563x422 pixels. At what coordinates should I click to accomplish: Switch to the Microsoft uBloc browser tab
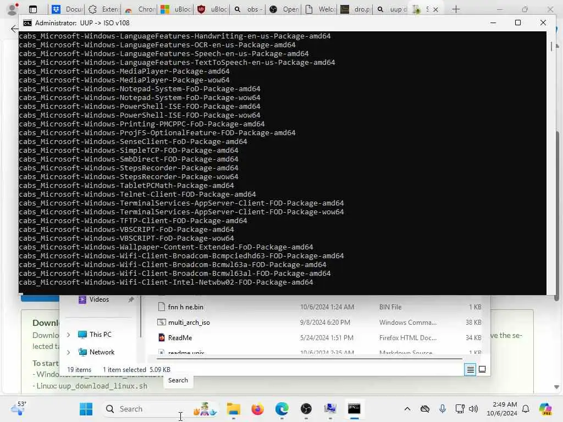[176, 9]
